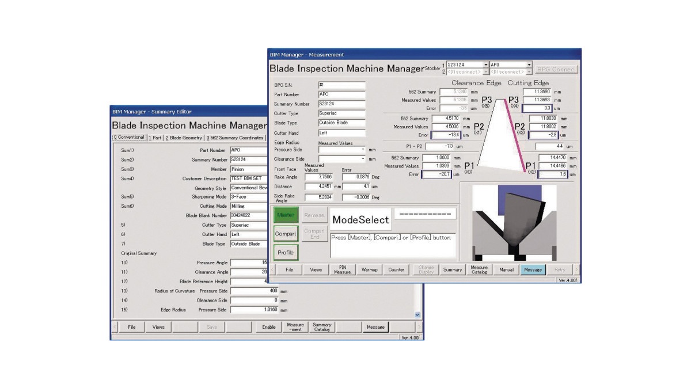This screenshot has height=388, width=691.
Task: Click Summary Editor scrollbar down arrow
Action: click(417, 315)
